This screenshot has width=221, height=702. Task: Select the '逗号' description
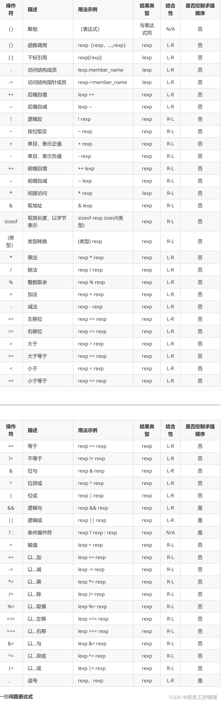[32, 681]
